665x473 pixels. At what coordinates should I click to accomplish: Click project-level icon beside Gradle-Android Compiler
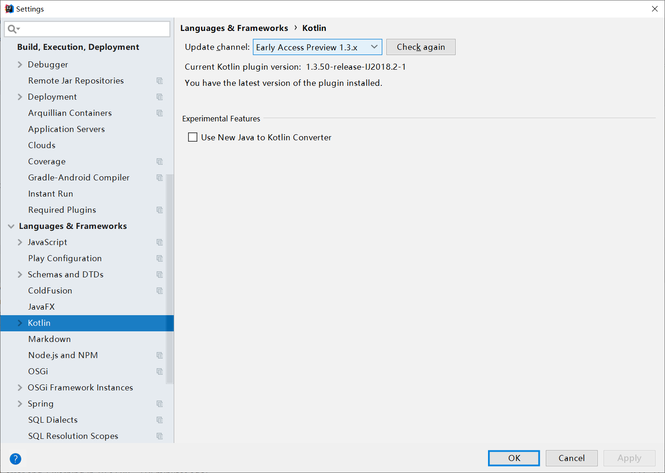point(159,178)
